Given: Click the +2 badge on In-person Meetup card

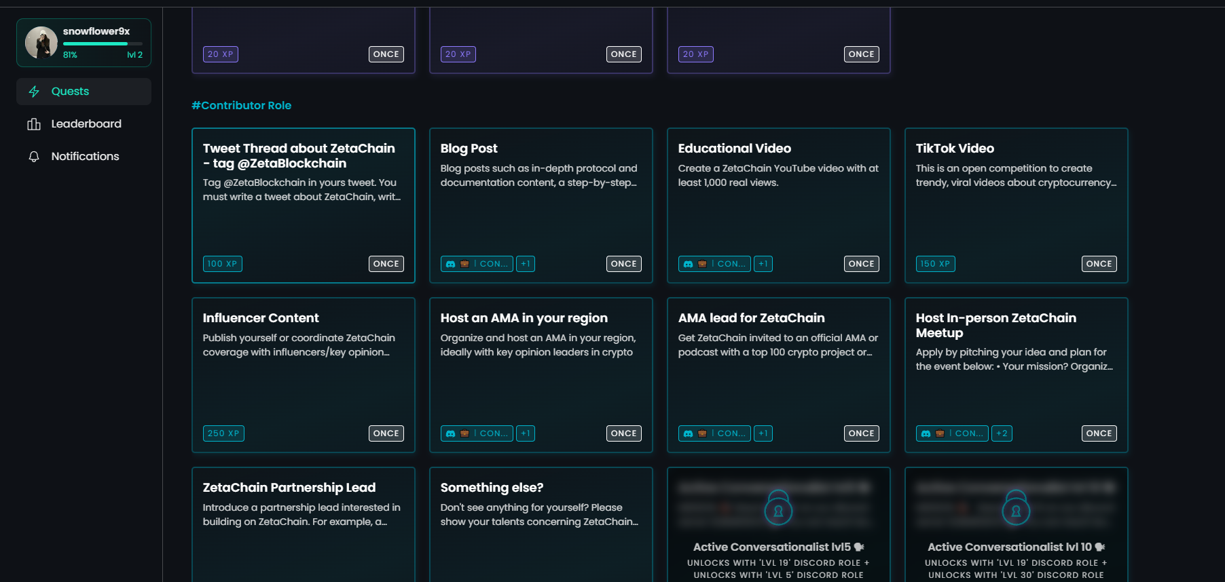Looking at the screenshot, I should (1002, 433).
